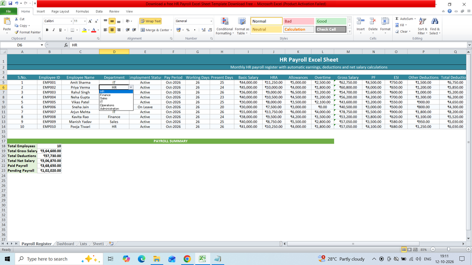
Task: Switch to Page Layout view icon
Action: tap(409, 250)
